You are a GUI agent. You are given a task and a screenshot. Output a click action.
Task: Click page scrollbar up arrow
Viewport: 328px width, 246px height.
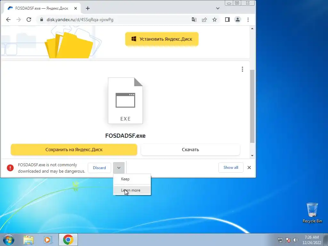pyautogui.click(x=252, y=29)
